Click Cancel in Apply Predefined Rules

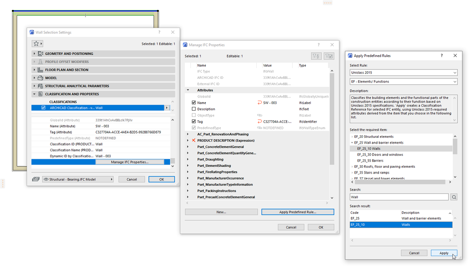click(414, 253)
